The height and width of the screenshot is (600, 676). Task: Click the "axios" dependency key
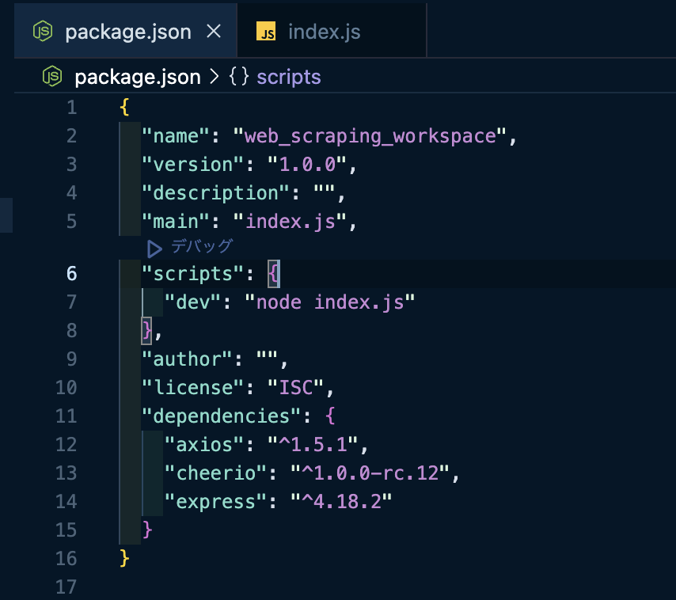[204, 445]
